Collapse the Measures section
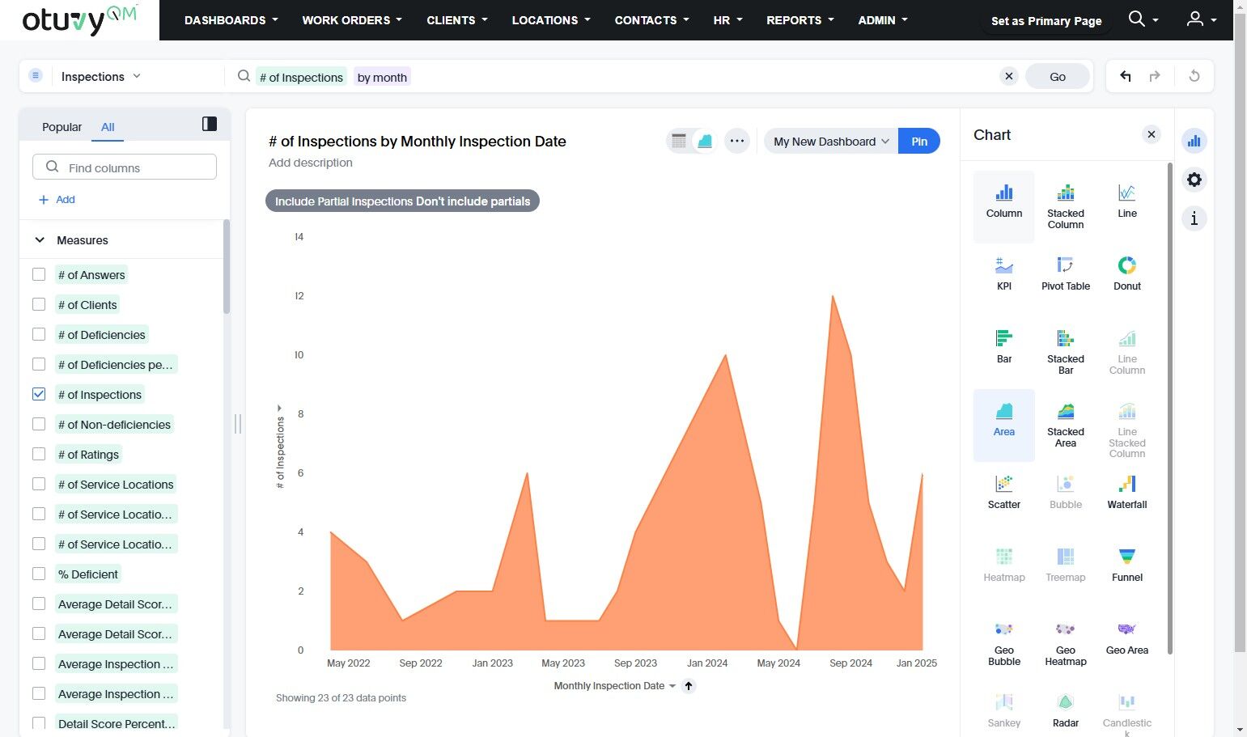 click(40, 240)
